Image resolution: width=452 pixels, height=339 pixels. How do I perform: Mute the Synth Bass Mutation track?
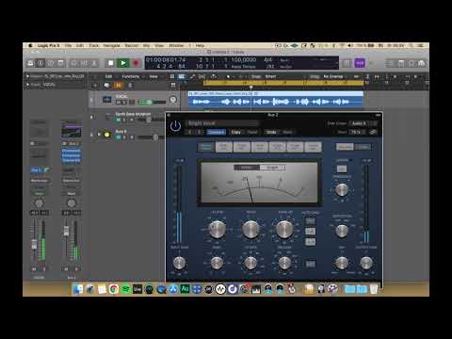tap(119, 120)
